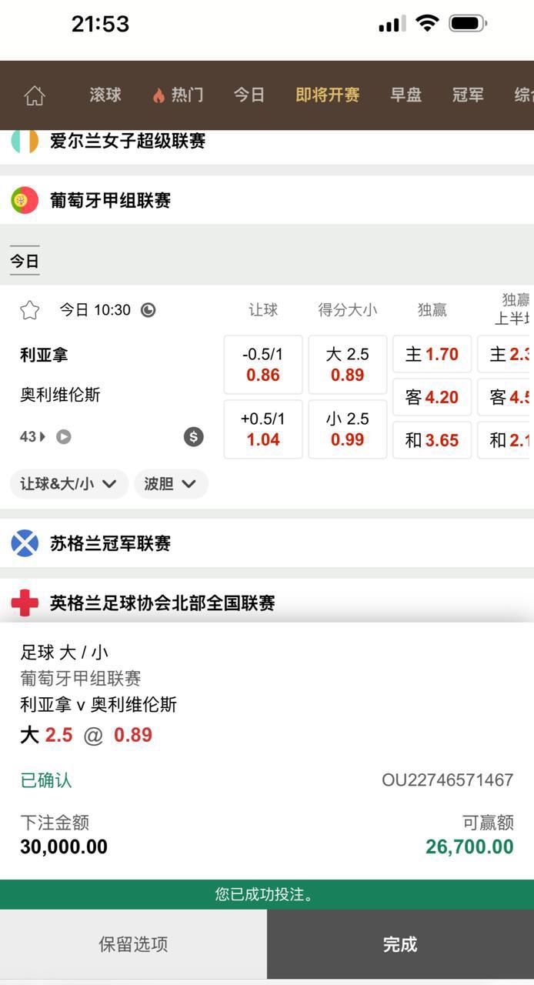The width and height of the screenshot is (534, 985).
Task: Select the 大 2.5 odds 0.89 cell
Action: tap(347, 365)
